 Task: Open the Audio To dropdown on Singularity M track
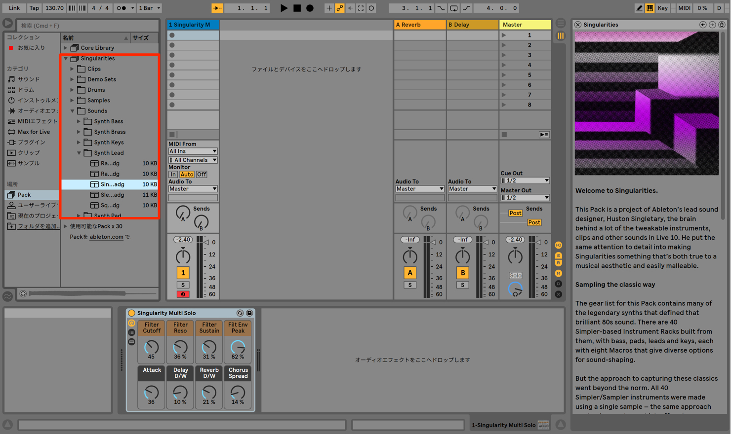(x=193, y=188)
